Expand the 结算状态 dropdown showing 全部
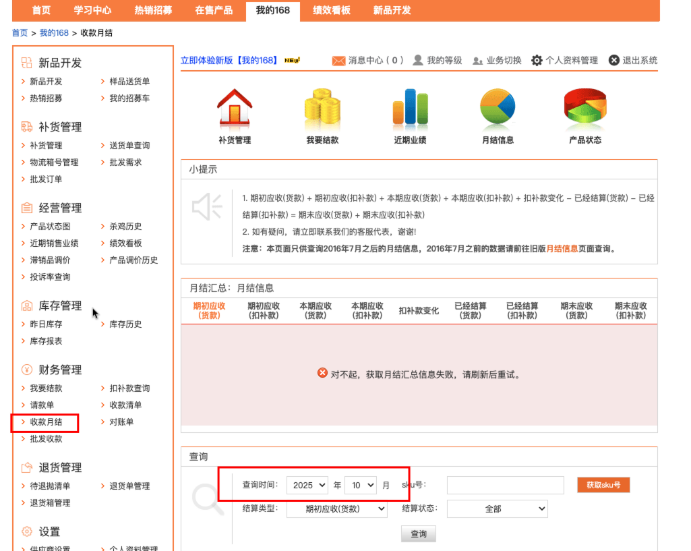Viewport: 691px width, 551px height. [x=497, y=509]
